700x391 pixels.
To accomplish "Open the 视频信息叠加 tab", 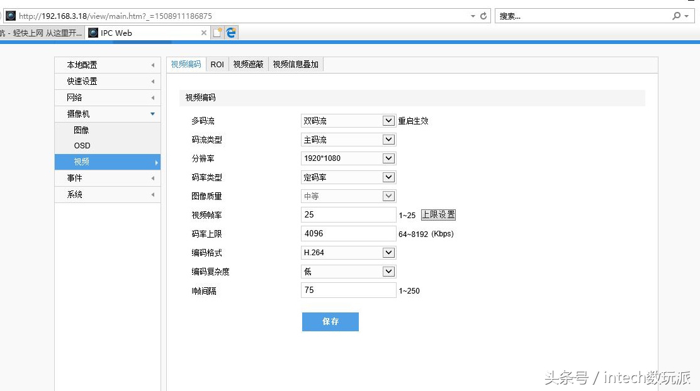I will pos(295,63).
